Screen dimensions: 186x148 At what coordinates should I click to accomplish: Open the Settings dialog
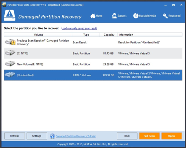coord(37,136)
